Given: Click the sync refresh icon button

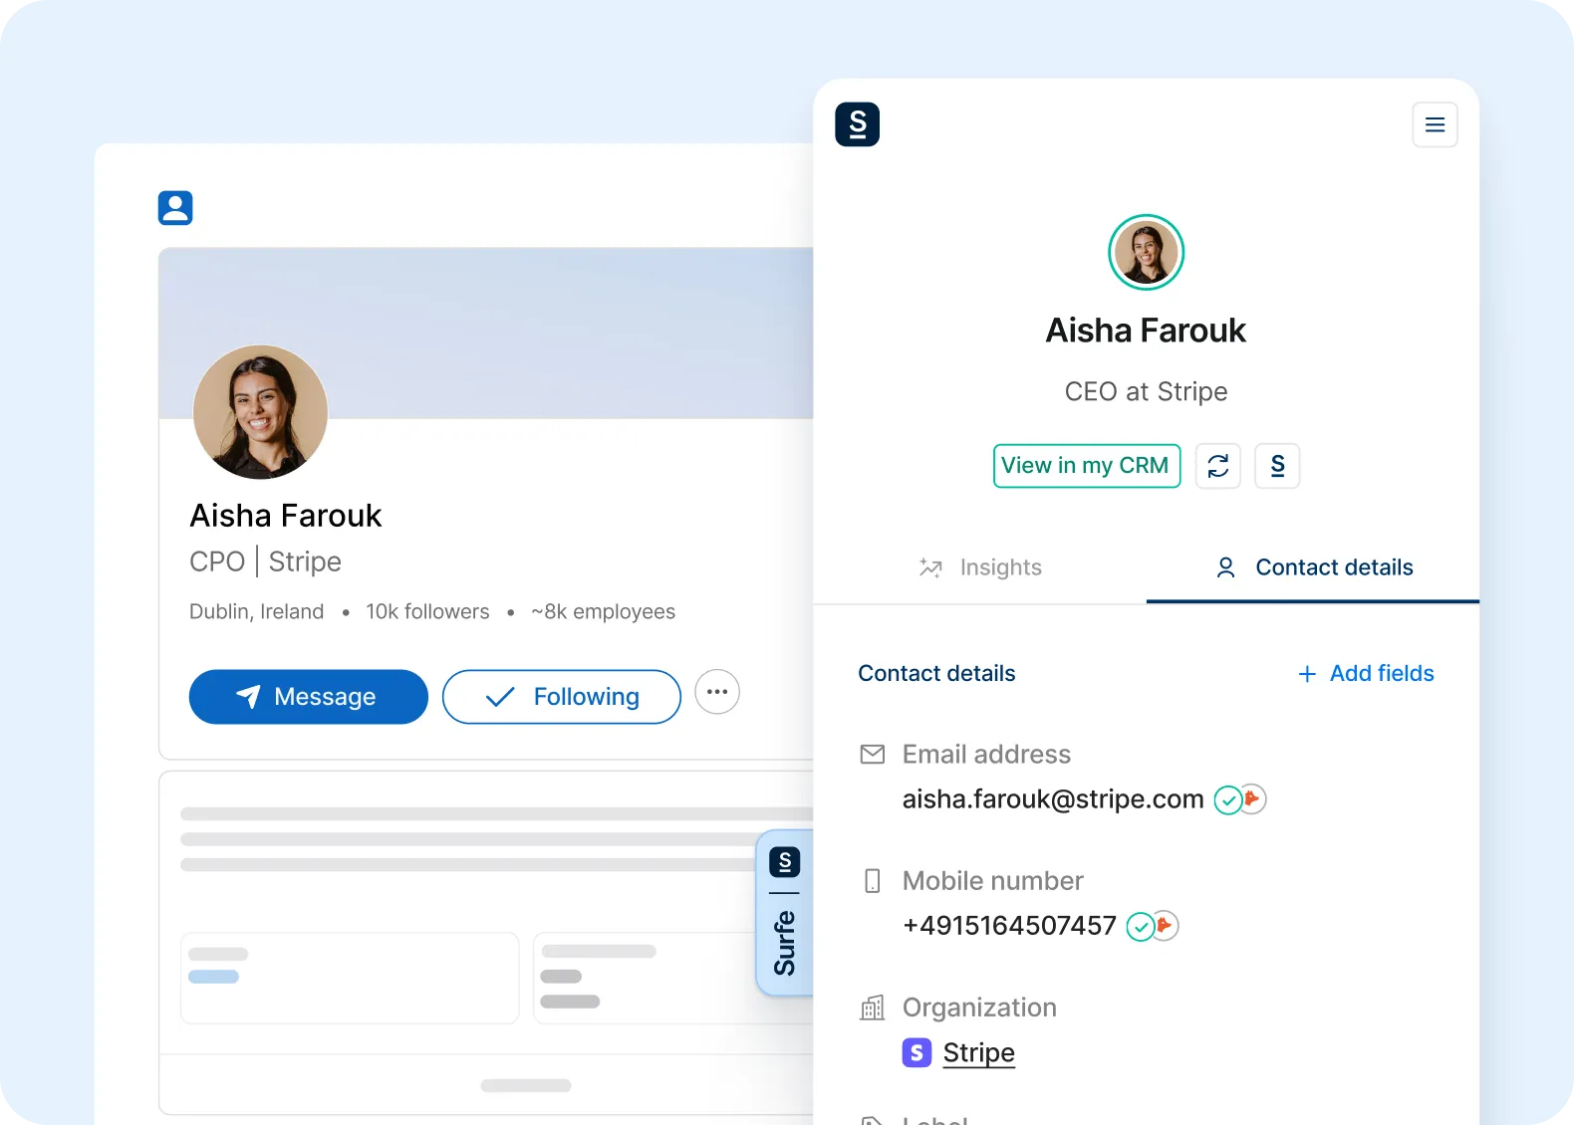Looking at the screenshot, I should pyautogui.click(x=1217, y=466).
